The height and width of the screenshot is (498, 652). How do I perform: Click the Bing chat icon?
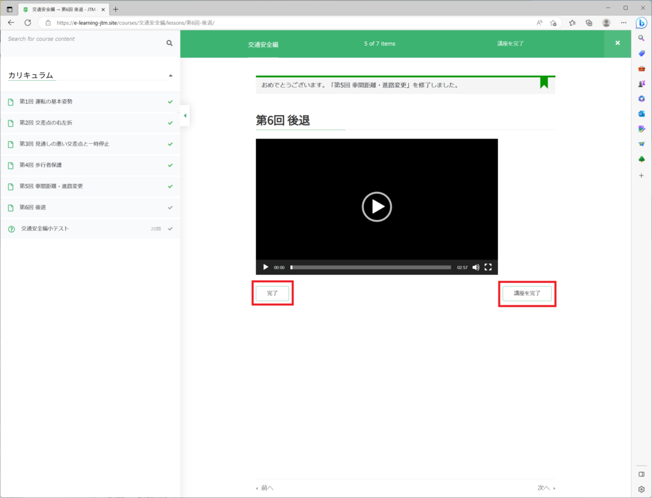[x=641, y=23]
